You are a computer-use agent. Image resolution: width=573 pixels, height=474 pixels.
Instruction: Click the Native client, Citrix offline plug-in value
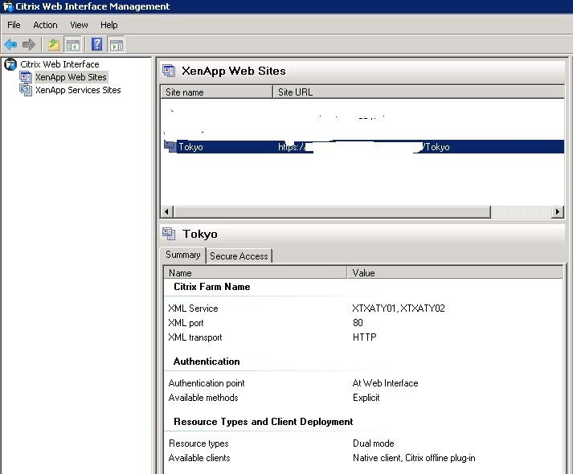click(414, 458)
